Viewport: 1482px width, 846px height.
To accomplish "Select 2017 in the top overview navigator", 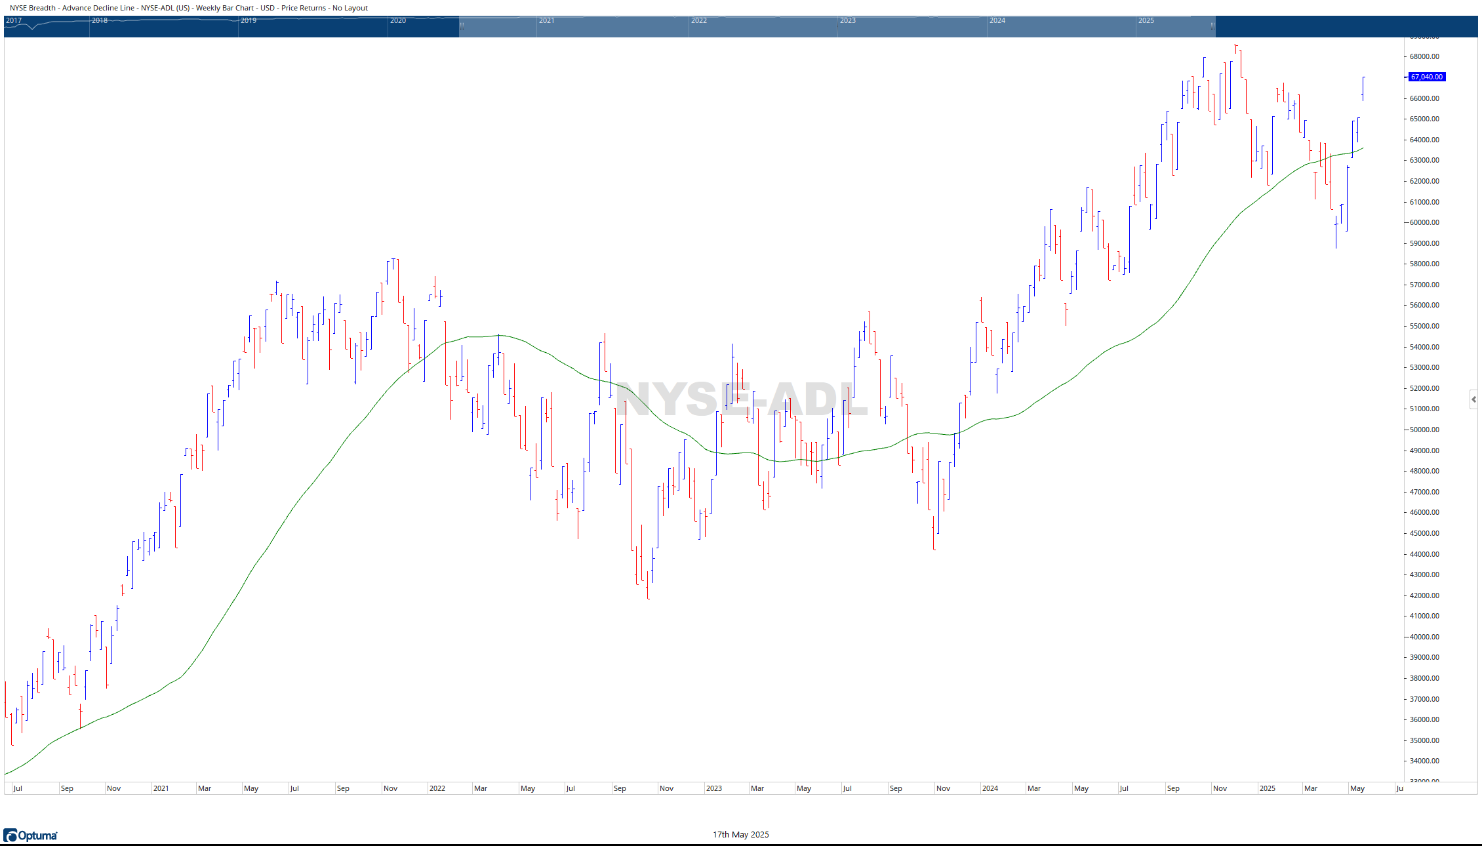I will (14, 20).
